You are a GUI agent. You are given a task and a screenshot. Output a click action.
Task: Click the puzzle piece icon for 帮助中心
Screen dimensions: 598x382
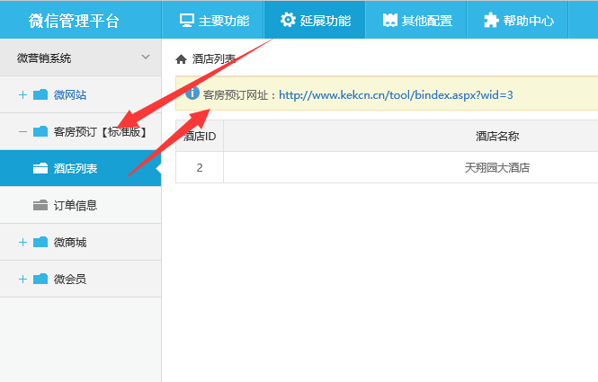(491, 20)
